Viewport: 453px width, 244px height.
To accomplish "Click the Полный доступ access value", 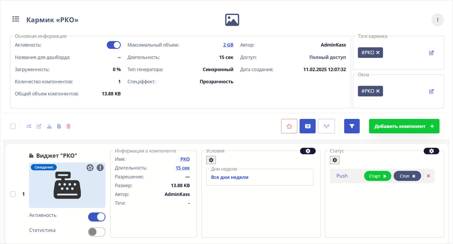I will (328, 57).
